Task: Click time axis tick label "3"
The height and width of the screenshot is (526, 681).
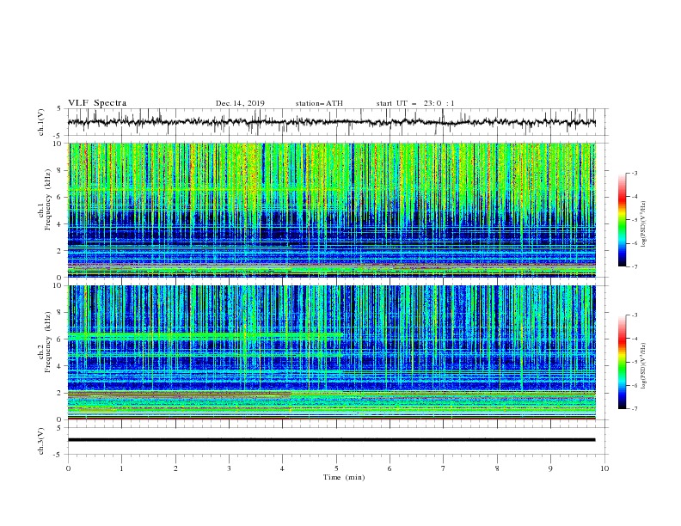Action: [x=229, y=468]
